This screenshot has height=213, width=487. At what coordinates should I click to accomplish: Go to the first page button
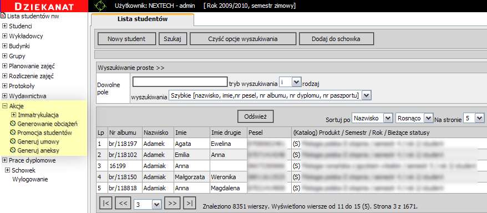tap(105, 203)
